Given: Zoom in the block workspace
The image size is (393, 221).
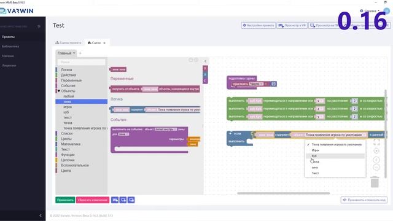Looking at the screenshot, I should (376, 160).
